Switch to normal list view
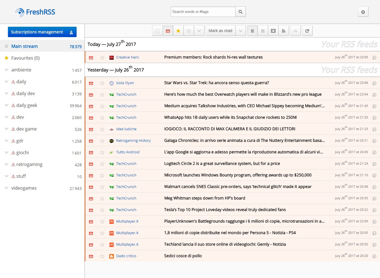This screenshot has height=278, width=380. 252,31
